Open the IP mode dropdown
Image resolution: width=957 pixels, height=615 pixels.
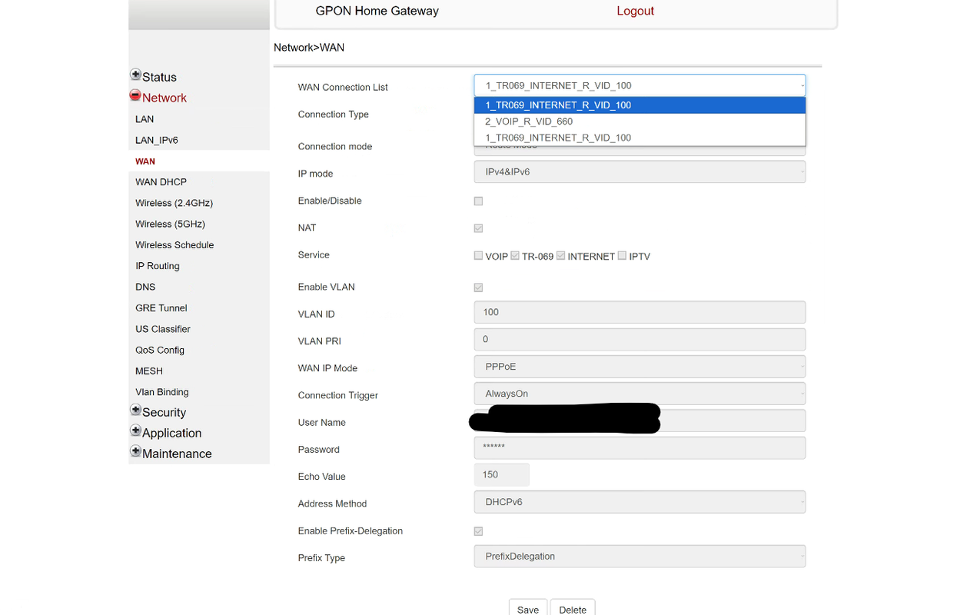[x=640, y=172]
